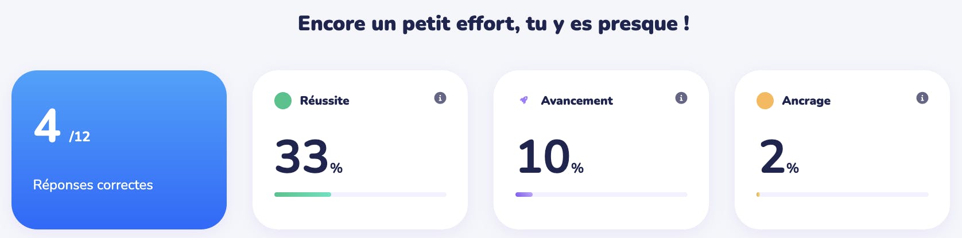Click the orange Ancrage circle icon

[x=765, y=101]
